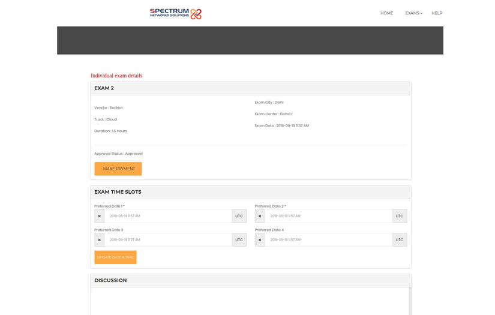The image size is (495, 315).
Task: Click the 'Exam Center : Delhi-2' text
Action: (274, 114)
